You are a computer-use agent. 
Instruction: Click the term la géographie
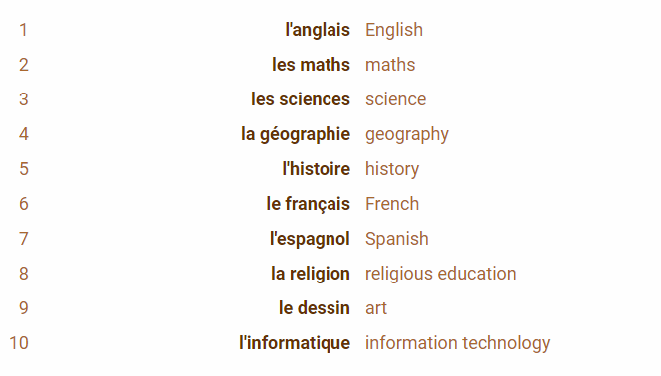pos(296,134)
